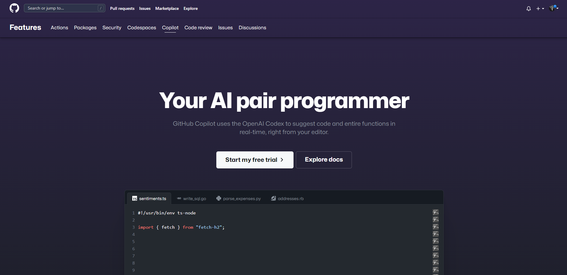Viewport: 567px width, 275px height.
Task: Click the code line '#!/usr/bin/env ts-node'
Action: 167,213
